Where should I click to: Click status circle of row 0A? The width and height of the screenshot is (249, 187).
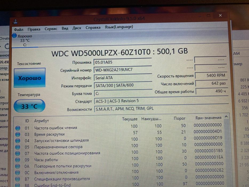(18, 166)
